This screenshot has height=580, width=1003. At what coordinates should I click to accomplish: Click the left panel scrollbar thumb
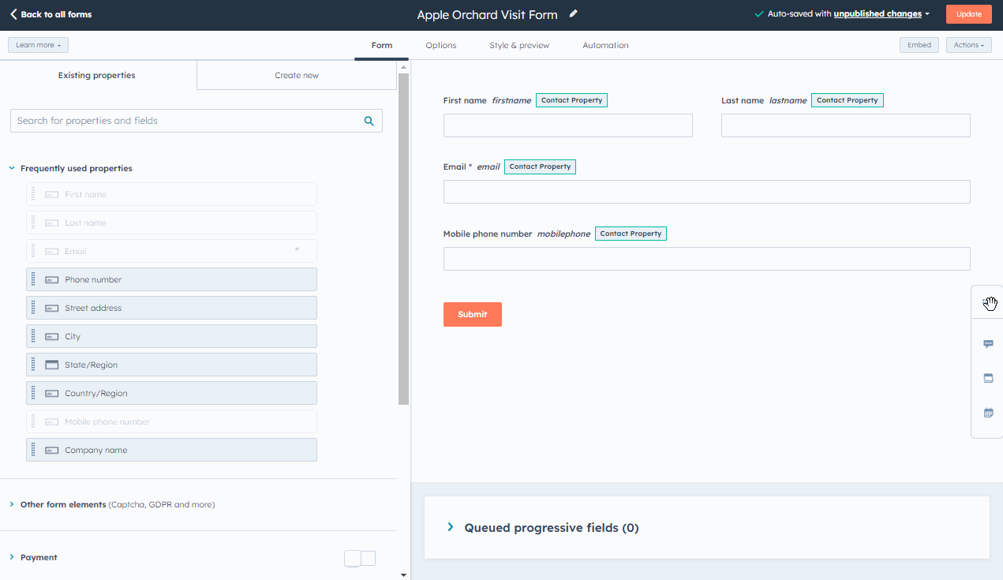403,237
